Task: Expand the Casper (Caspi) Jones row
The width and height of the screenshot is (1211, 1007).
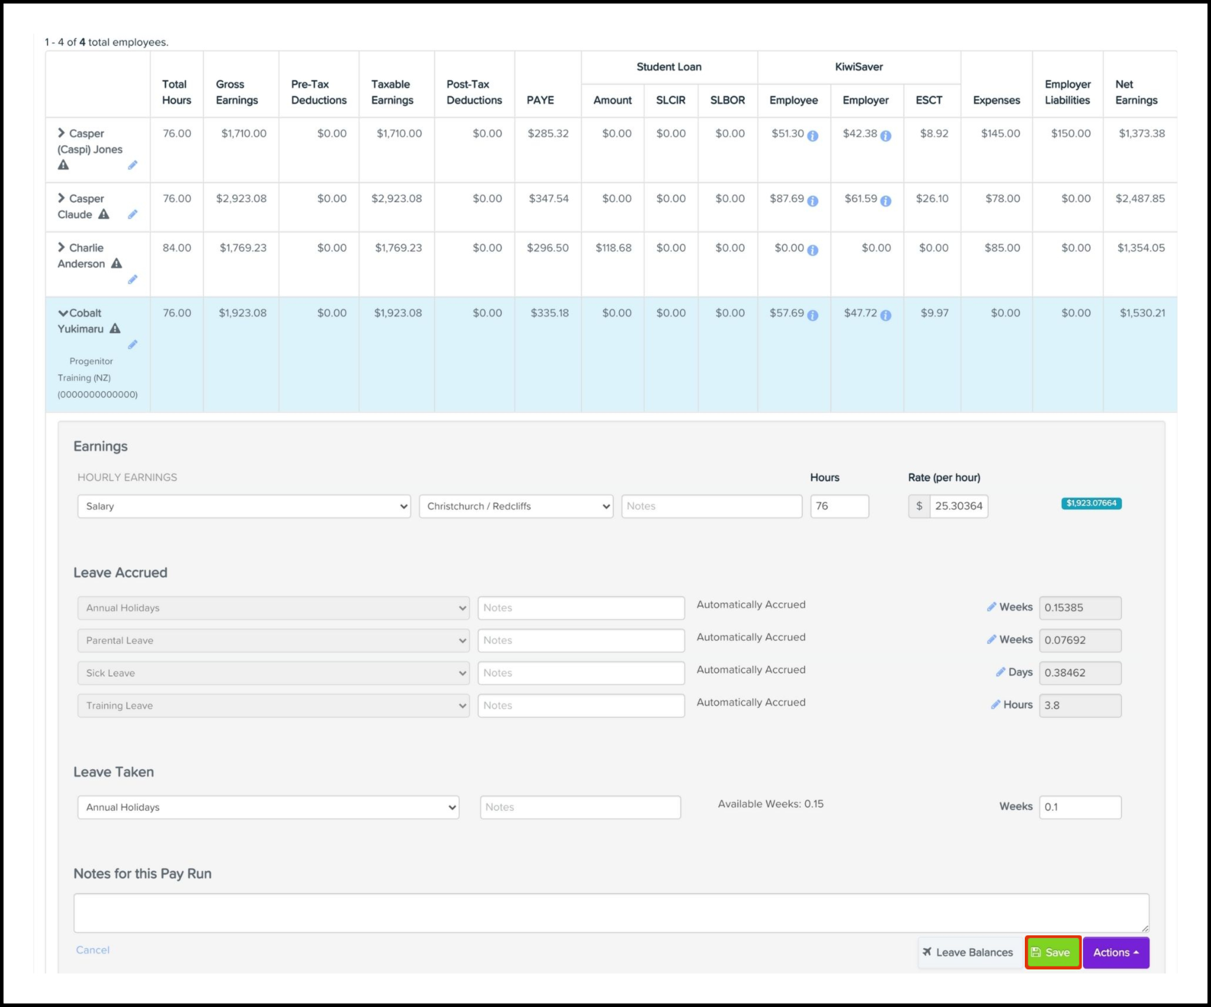Action: [61, 133]
